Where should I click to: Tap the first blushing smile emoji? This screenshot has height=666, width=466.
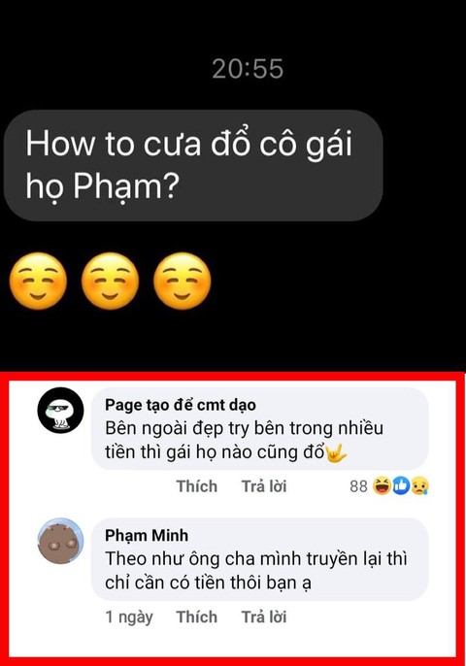pos(38,282)
